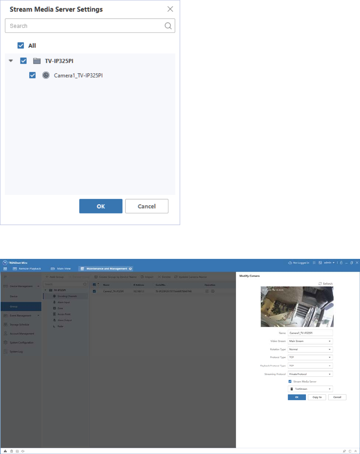Open System Configuration in sidebar
The width and height of the screenshot is (360, 454).
(21, 343)
